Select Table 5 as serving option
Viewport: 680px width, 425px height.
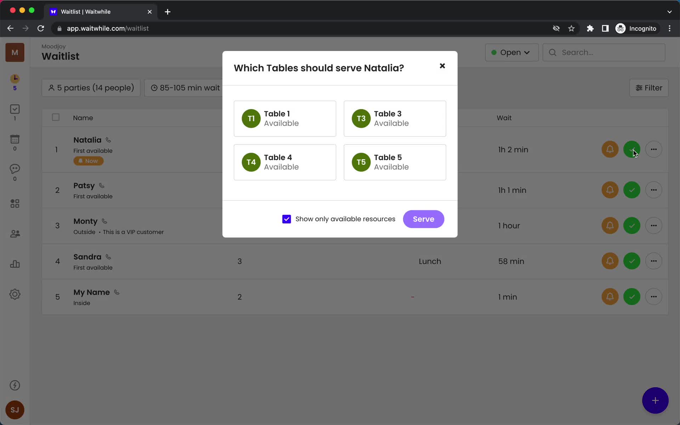(x=395, y=162)
